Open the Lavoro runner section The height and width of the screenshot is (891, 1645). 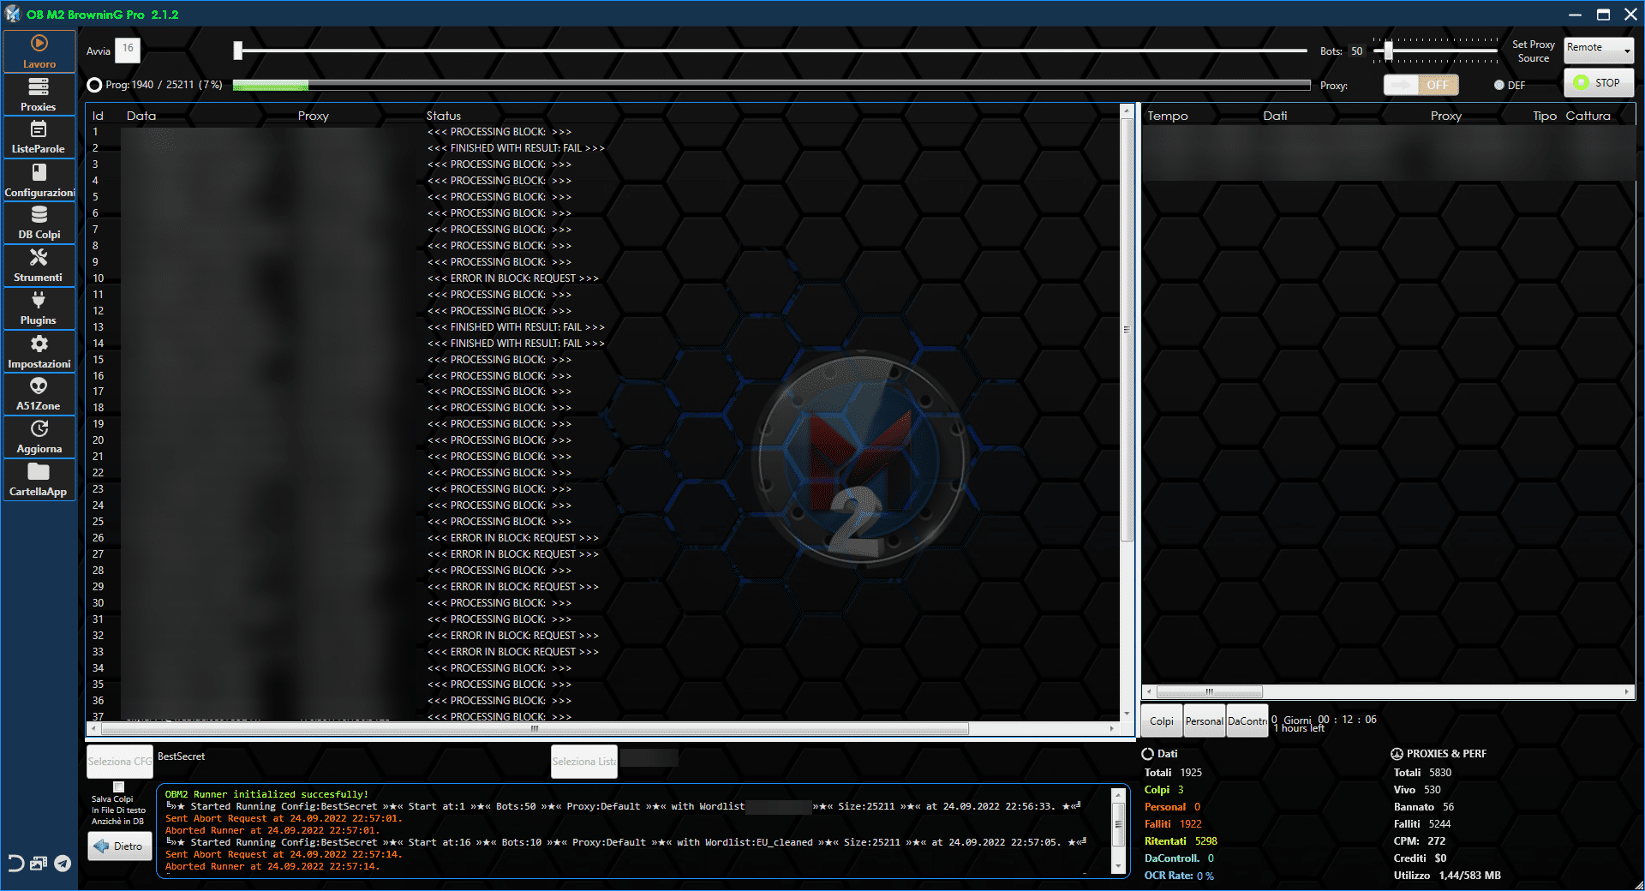39,51
